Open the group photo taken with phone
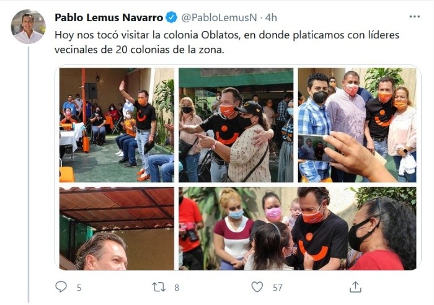The width and height of the screenshot is (434, 305). 357,125
